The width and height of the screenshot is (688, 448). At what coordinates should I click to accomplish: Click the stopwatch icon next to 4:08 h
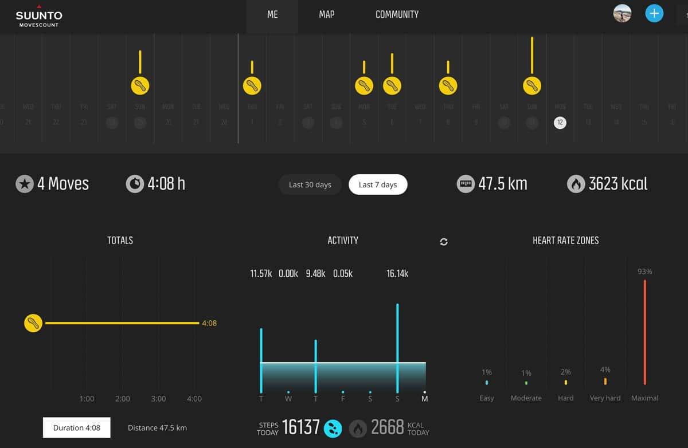click(x=134, y=184)
